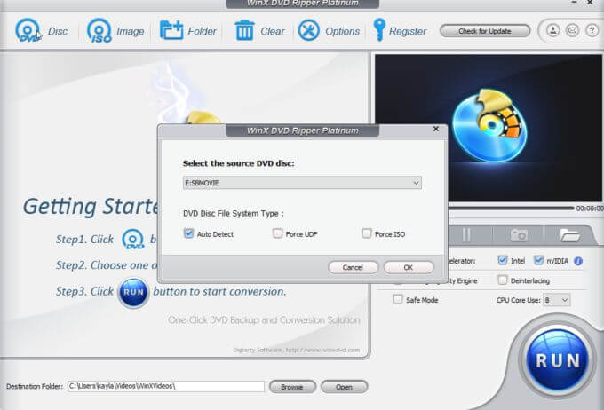Open Options wrench icon
Image resolution: width=604 pixels, height=410 pixels.
(308, 30)
